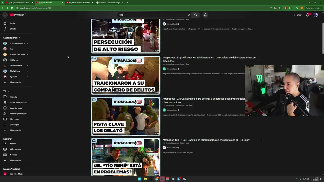Open DrossRotzank channel
This screenshot has width=324, height=182.
16,66
